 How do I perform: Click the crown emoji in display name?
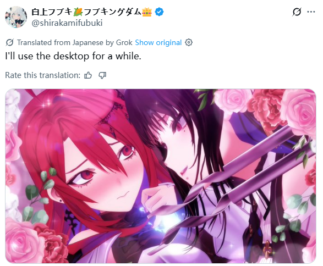click(x=147, y=12)
